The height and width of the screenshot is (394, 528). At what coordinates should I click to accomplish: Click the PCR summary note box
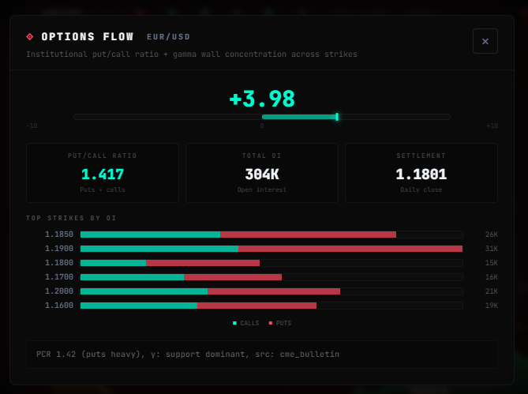(261, 355)
